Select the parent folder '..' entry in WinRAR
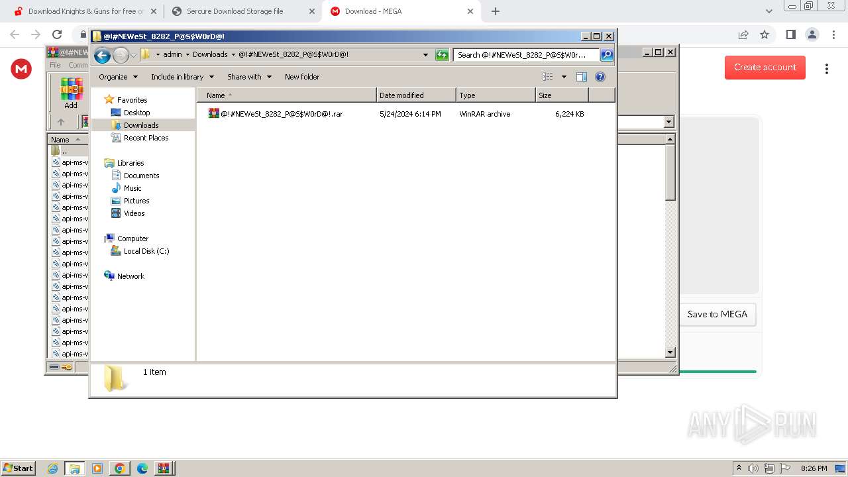The width and height of the screenshot is (848, 477). point(64,151)
